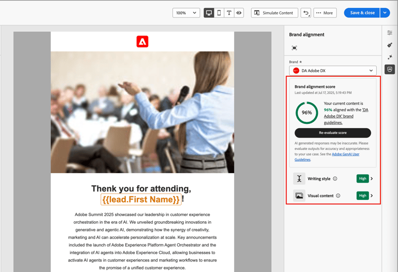
Task: Click the expand panel icon under Brand alignment
Action: point(295,48)
